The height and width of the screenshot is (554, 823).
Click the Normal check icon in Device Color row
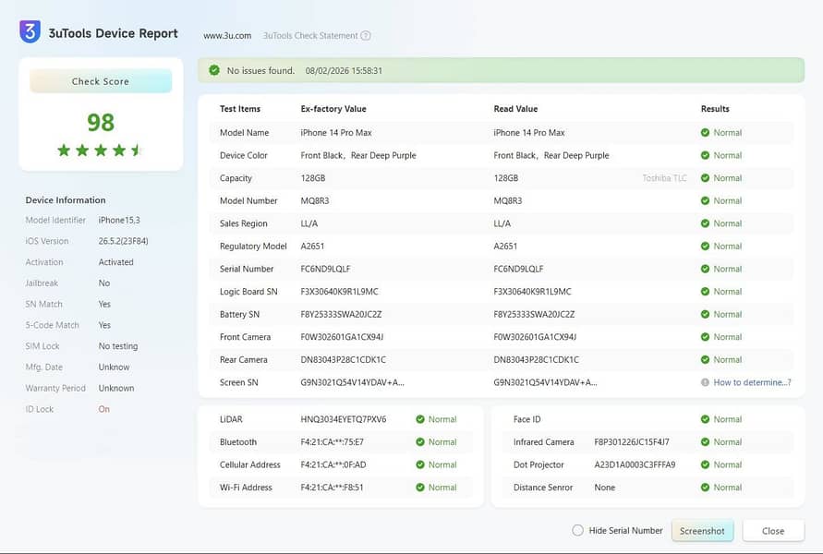[x=705, y=155]
